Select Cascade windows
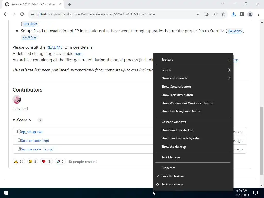Image resolution: width=264 pixels, height=198 pixels. coord(193,122)
